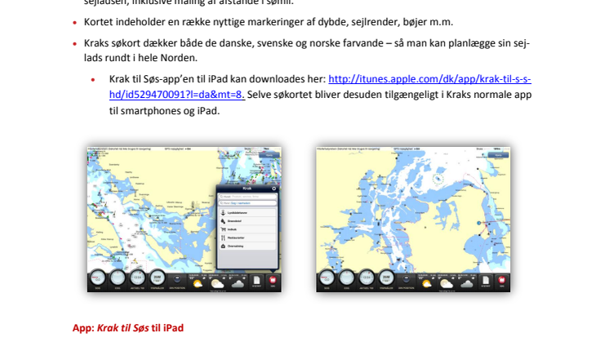The image size is (609, 342).
Task: Click the line 'Kraks søkort dækker både de danske'
Action: tap(307, 43)
